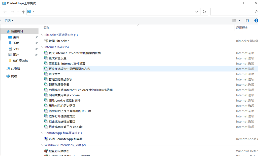Click the 桌面 folder icon in the sidebar
Image resolution: width=258 pixels, height=156 pixels.
point(10,37)
